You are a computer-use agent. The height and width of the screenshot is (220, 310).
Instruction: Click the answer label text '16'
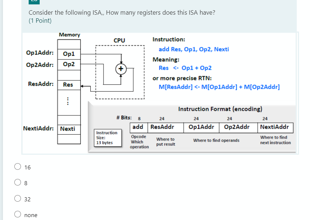[x=28, y=167]
